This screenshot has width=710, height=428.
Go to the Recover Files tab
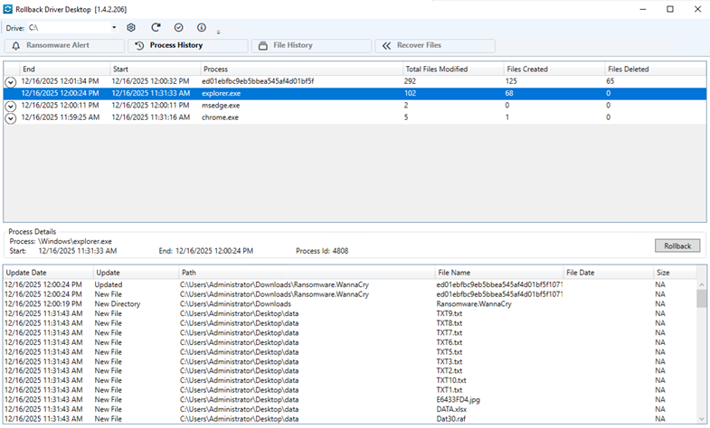pyautogui.click(x=435, y=45)
